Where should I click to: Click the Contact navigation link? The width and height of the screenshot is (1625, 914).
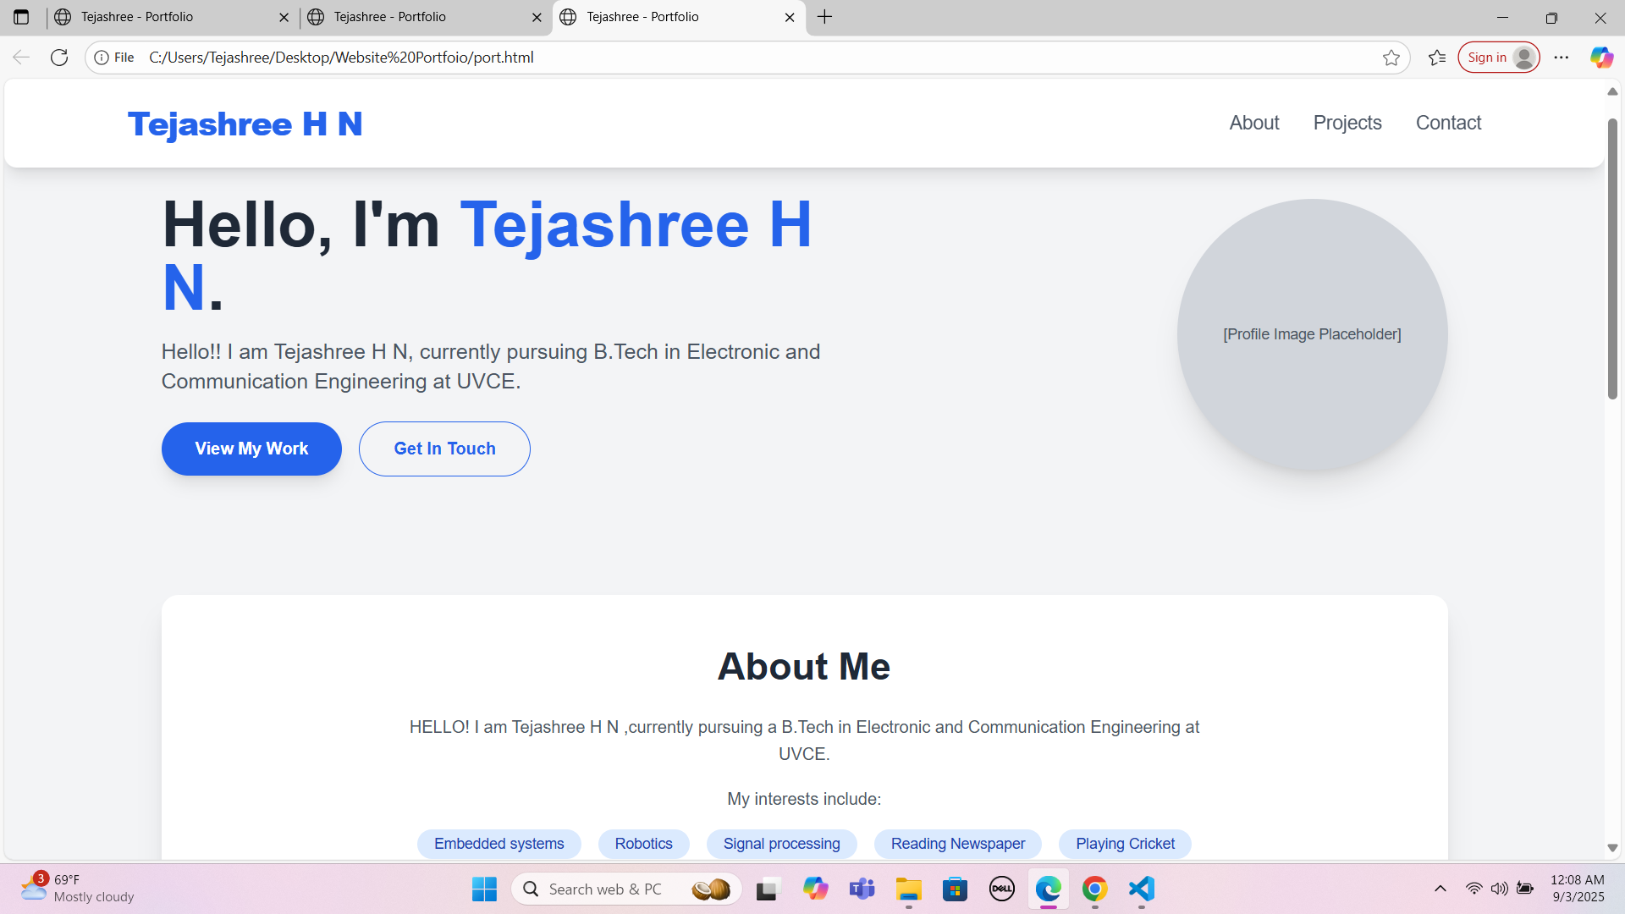pos(1448,123)
